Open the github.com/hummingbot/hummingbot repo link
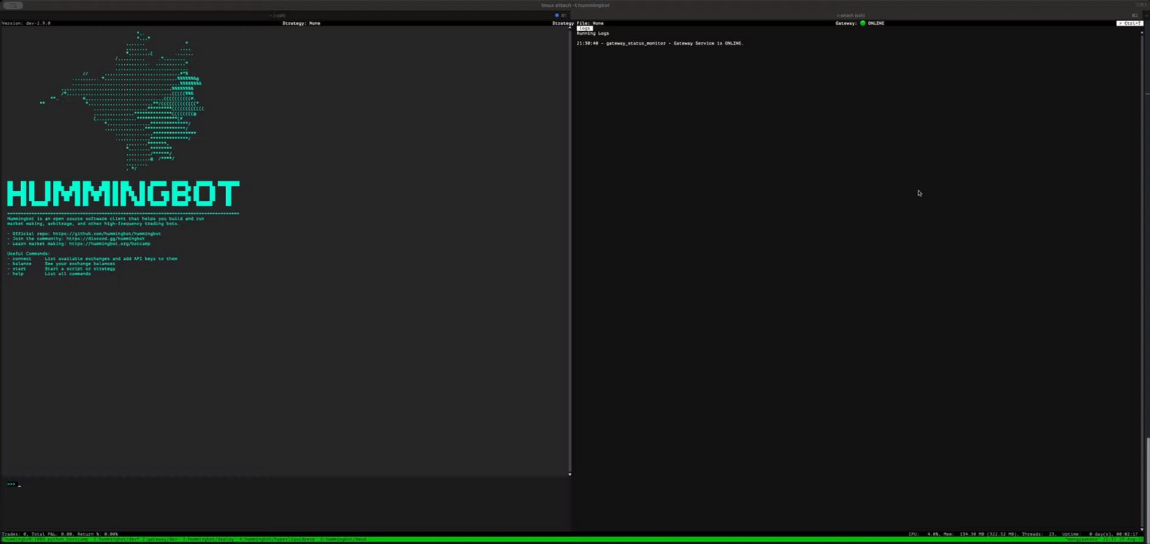Viewport: 1150px width, 544px height. pyautogui.click(x=107, y=233)
